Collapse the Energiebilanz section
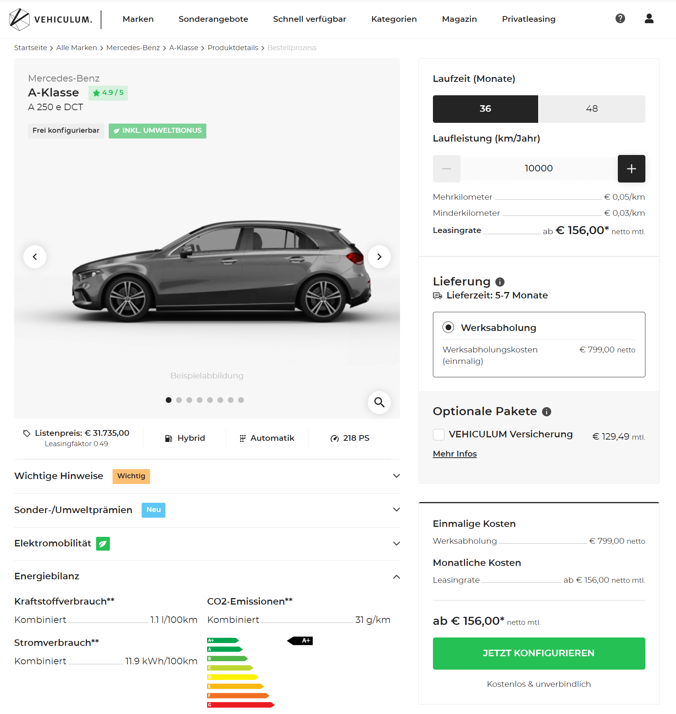The image size is (676, 714). (207, 577)
